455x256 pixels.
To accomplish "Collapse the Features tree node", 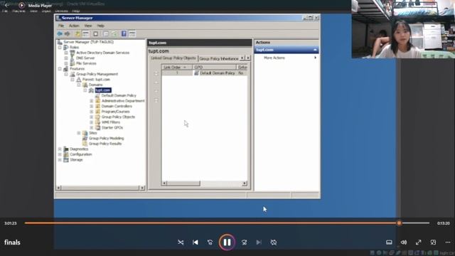I will point(60,69).
